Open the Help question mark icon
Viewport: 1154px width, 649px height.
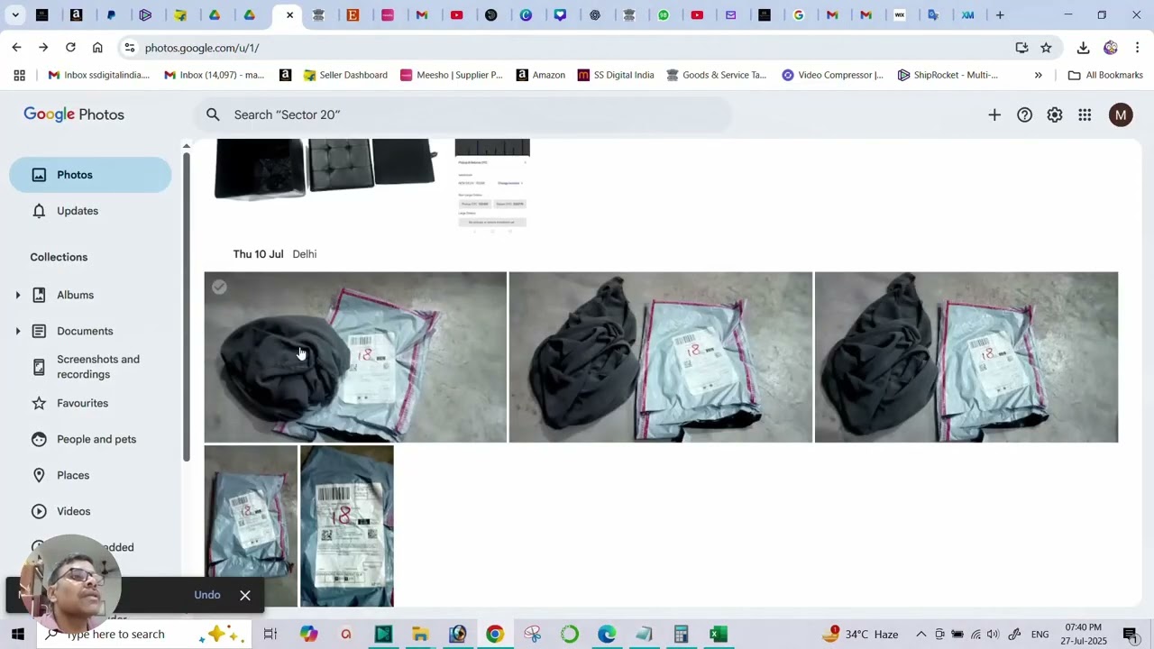1024,114
